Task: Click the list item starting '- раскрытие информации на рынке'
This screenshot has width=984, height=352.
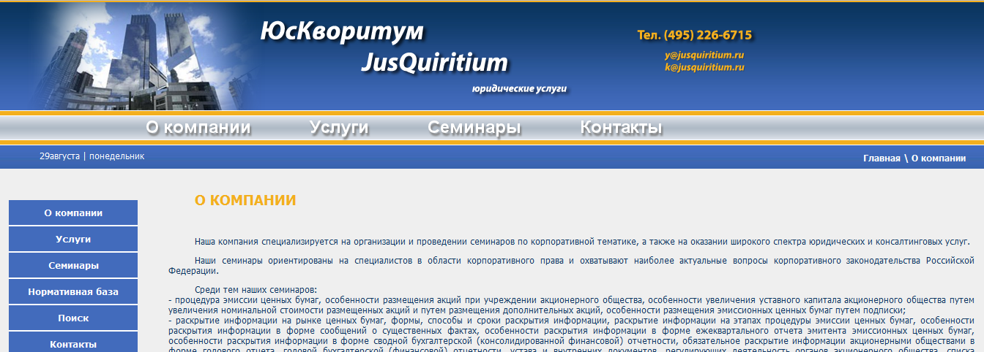Action: (x=571, y=334)
